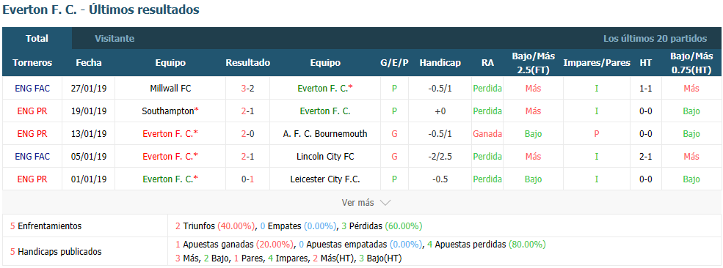Viewport: 723px width, 268px height.
Task: Switch to the Visitante tab
Action: click(115, 39)
